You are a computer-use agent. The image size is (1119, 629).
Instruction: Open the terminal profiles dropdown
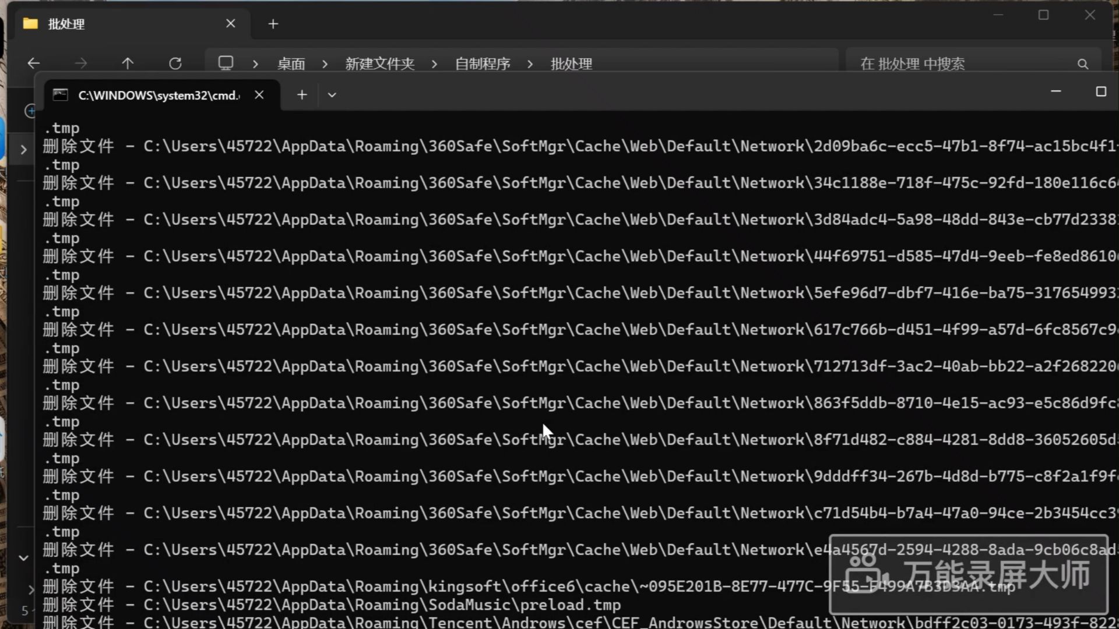[x=332, y=95]
